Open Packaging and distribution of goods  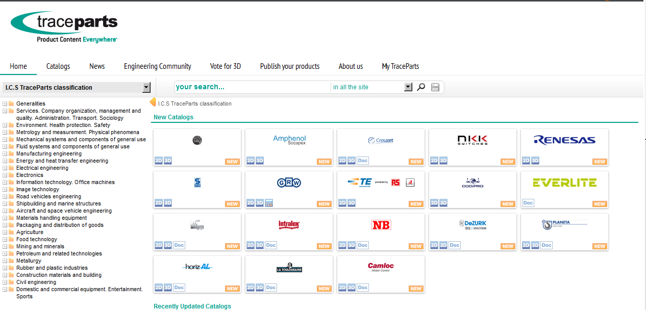60,225
